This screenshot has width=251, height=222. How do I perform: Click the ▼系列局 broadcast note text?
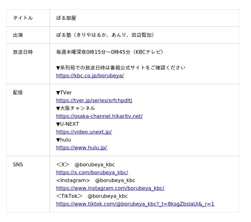tap(120, 68)
